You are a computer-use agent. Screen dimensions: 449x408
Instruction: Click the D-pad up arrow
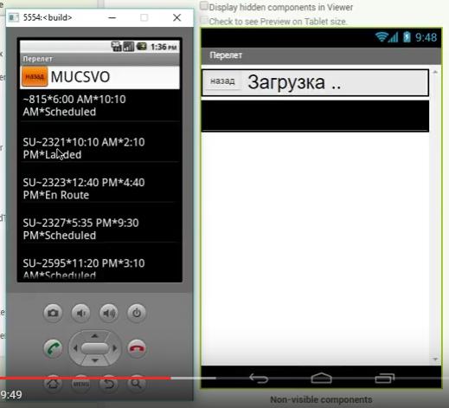[95, 335]
